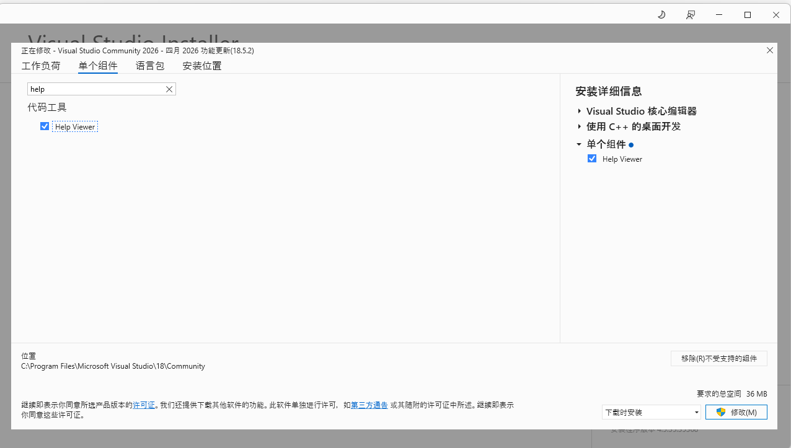Uncheck Help Viewer in installation details
The width and height of the screenshot is (791, 448).
pyautogui.click(x=592, y=159)
